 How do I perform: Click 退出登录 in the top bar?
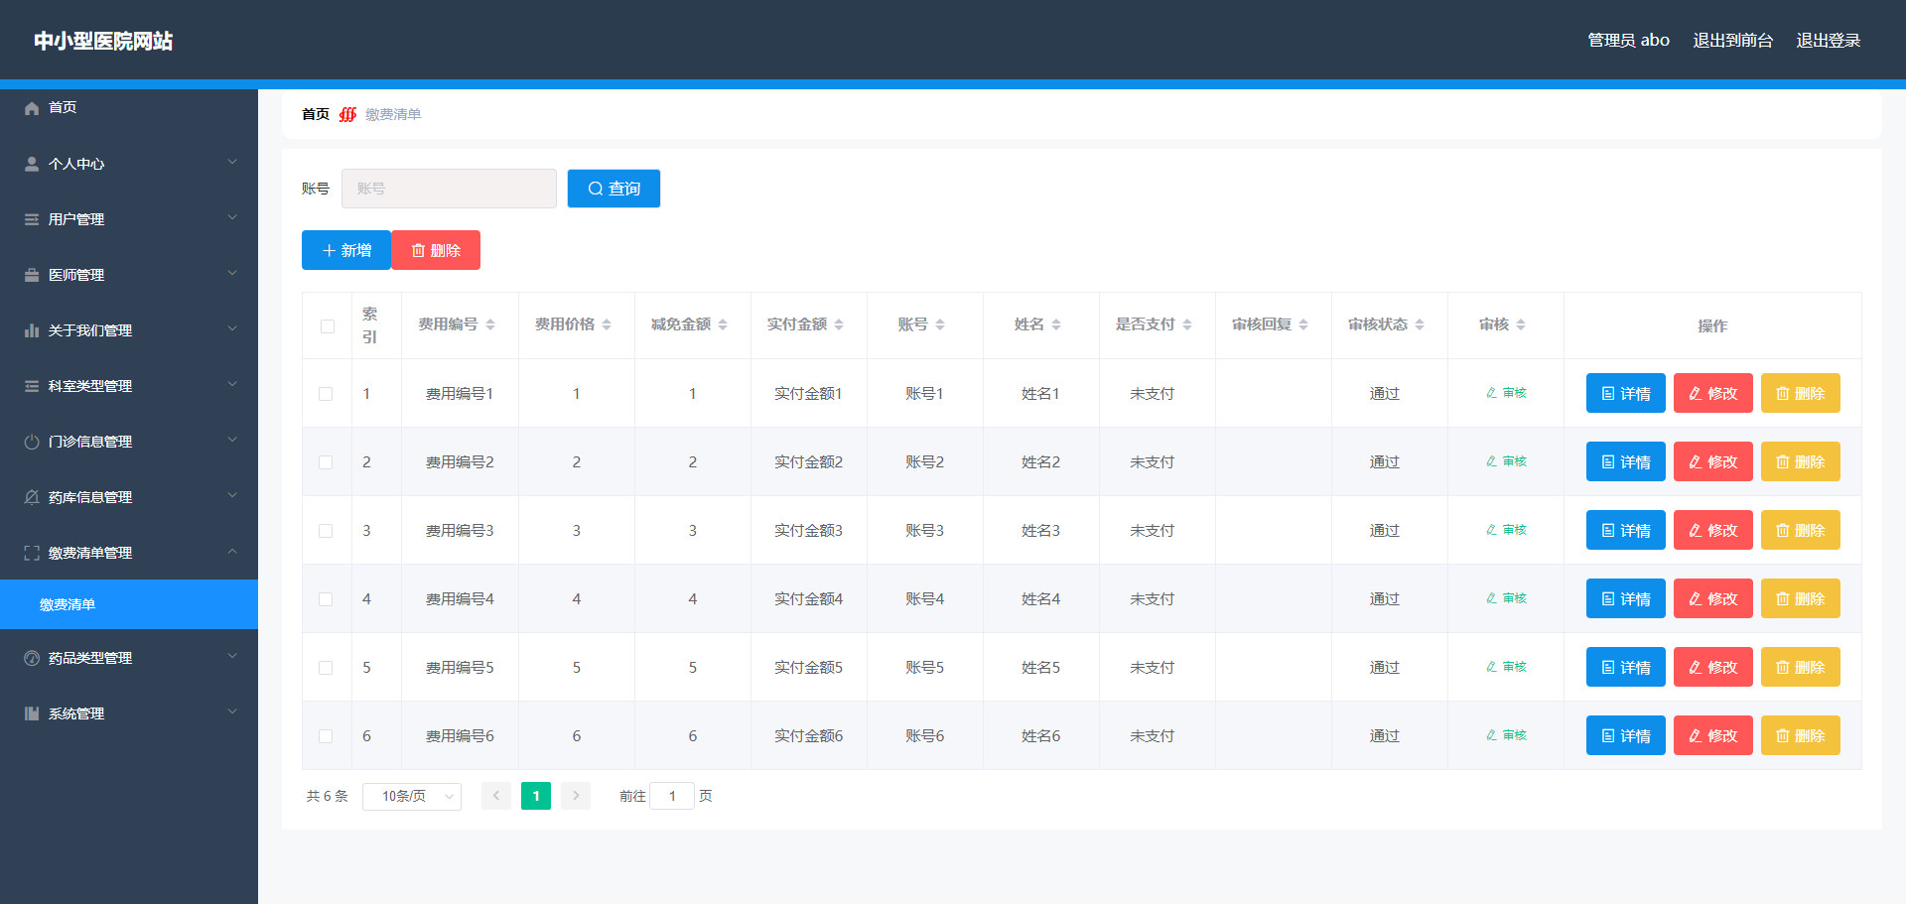pyautogui.click(x=1828, y=41)
